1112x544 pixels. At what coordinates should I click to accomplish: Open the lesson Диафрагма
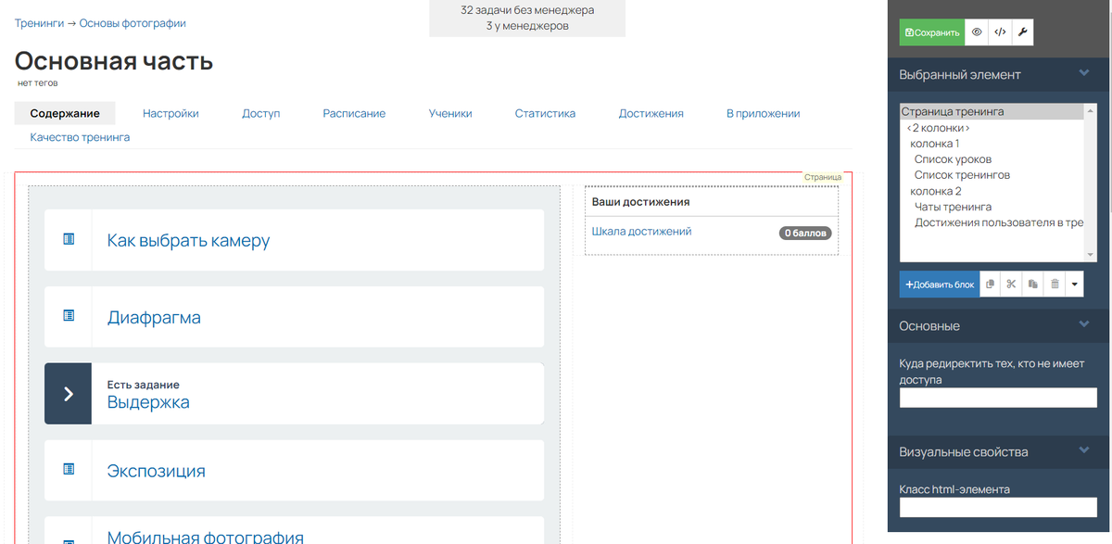pyautogui.click(x=154, y=317)
